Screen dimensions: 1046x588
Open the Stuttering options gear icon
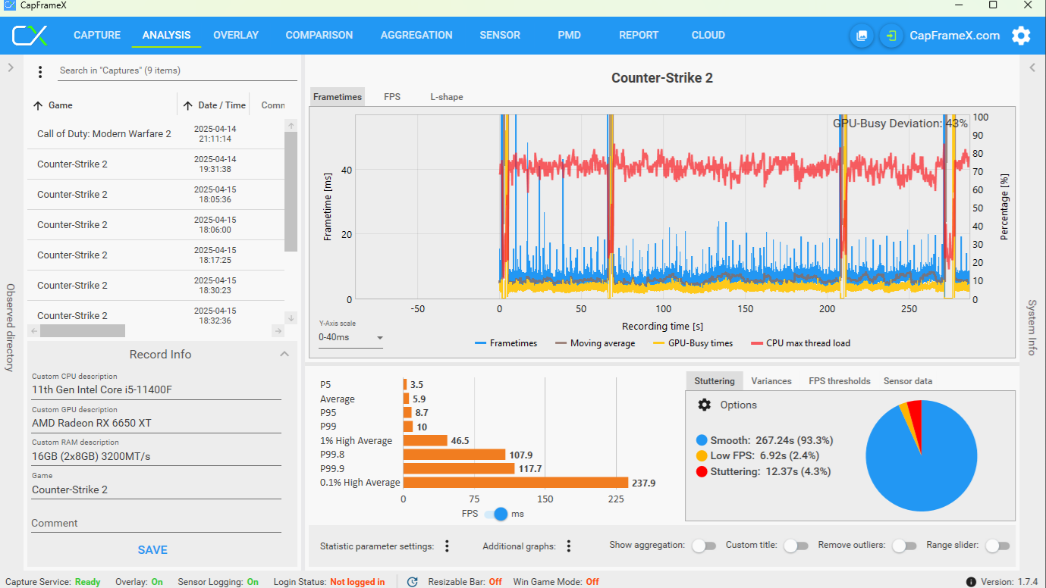pyautogui.click(x=705, y=405)
